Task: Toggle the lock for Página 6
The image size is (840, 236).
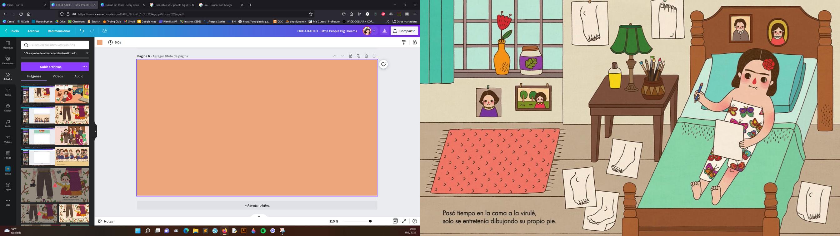Action: [x=351, y=56]
